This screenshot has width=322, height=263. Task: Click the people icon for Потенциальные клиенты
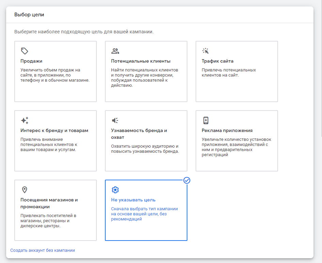(x=115, y=51)
